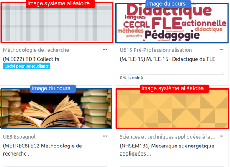The height and width of the screenshot is (167, 230).
Task: Click the UE8 Espagnol category label
Action: (x=19, y=137)
